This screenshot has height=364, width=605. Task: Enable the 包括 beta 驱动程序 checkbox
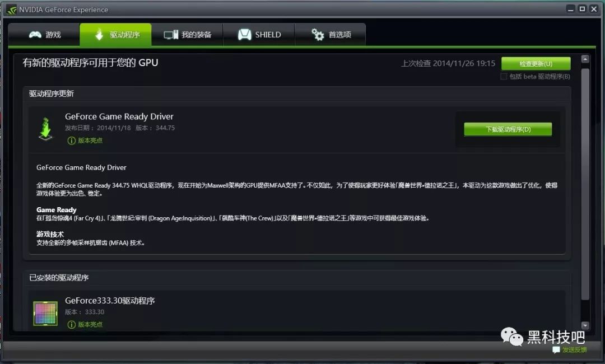click(x=504, y=76)
